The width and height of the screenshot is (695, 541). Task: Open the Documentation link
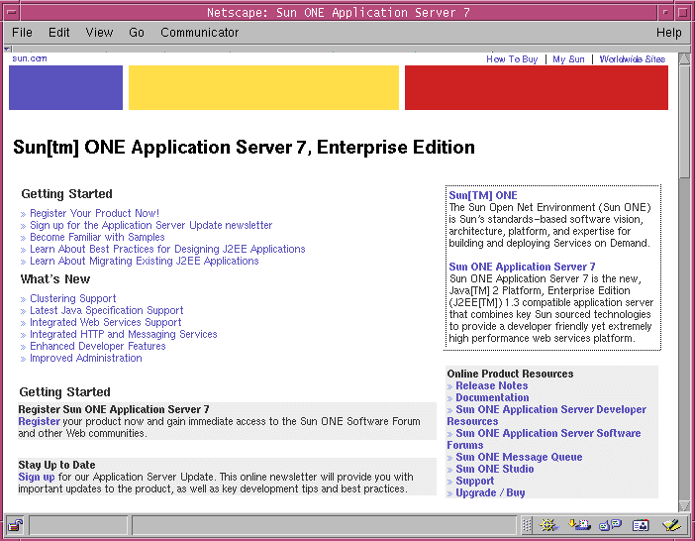coord(492,397)
